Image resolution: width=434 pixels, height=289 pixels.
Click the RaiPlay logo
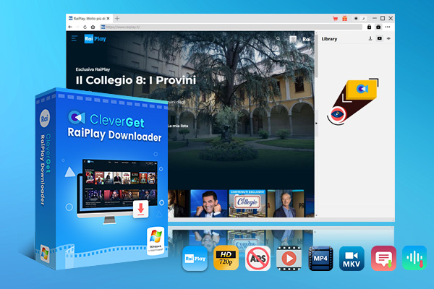[95, 39]
